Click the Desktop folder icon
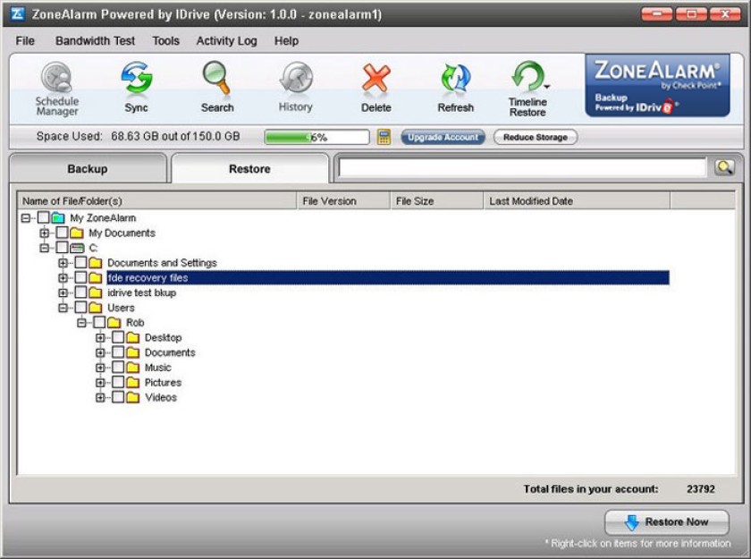The width and height of the screenshot is (751, 559). tap(132, 337)
